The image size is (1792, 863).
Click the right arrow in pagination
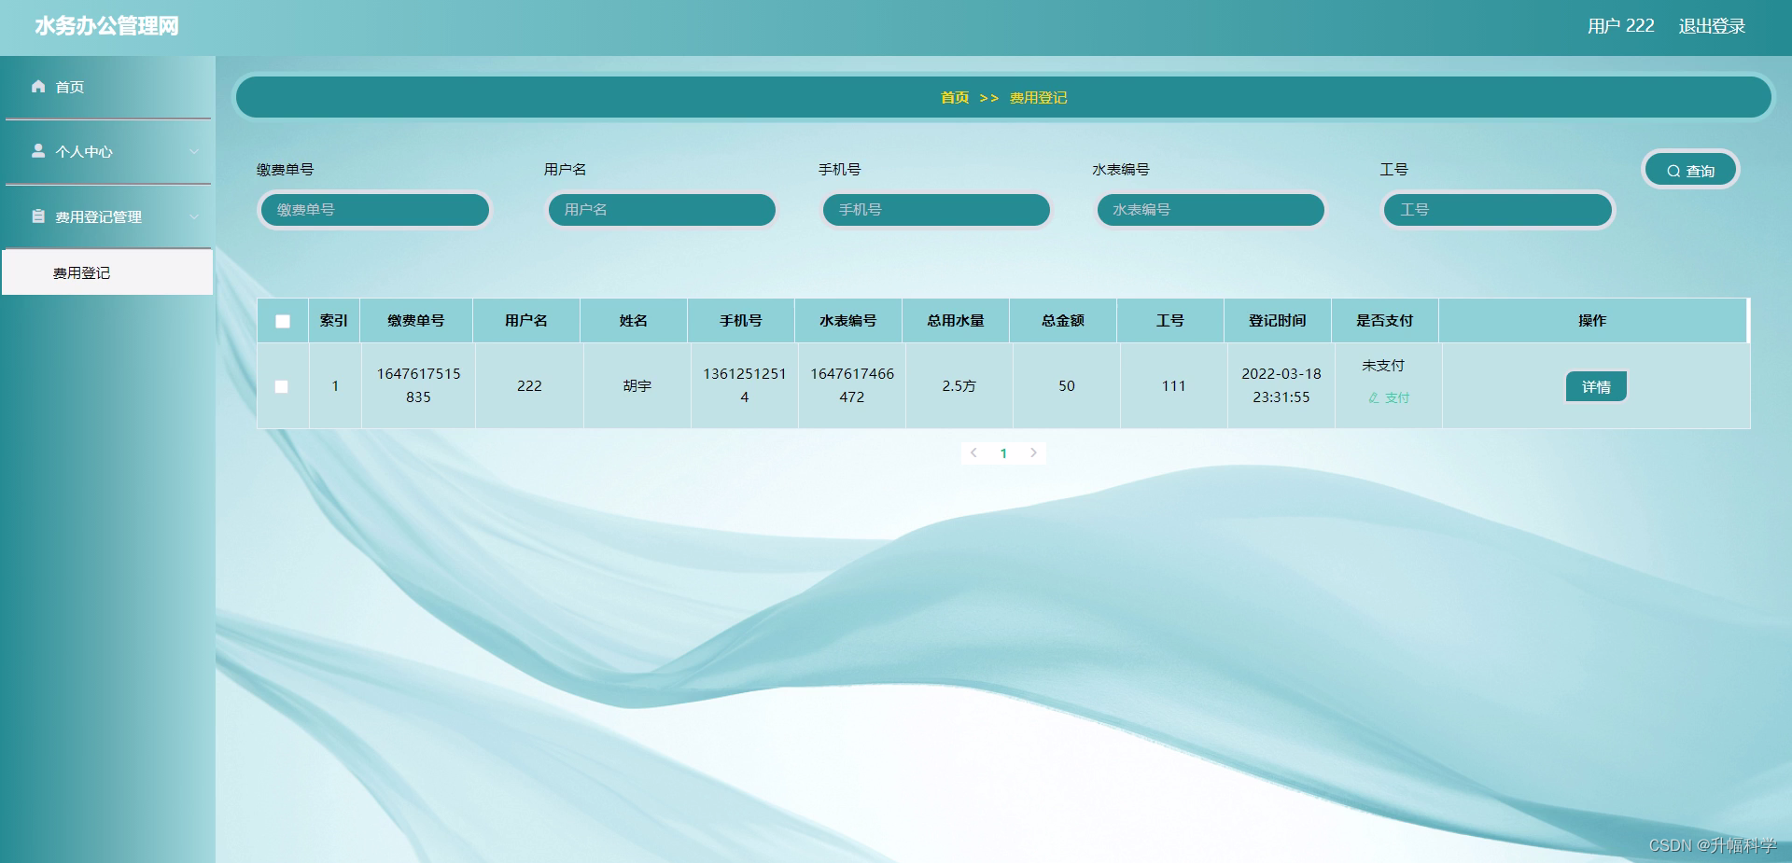[1033, 452]
